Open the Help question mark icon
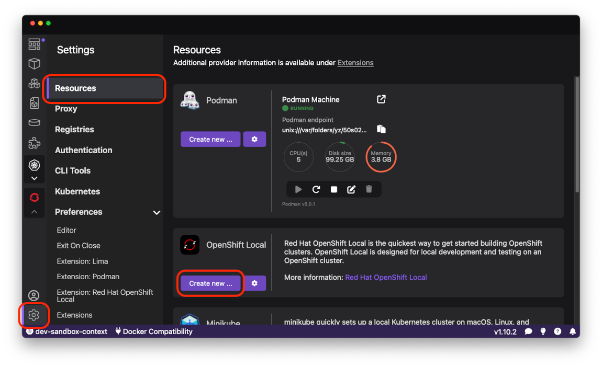This screenshot has height=367, width=602. point(558,332)
